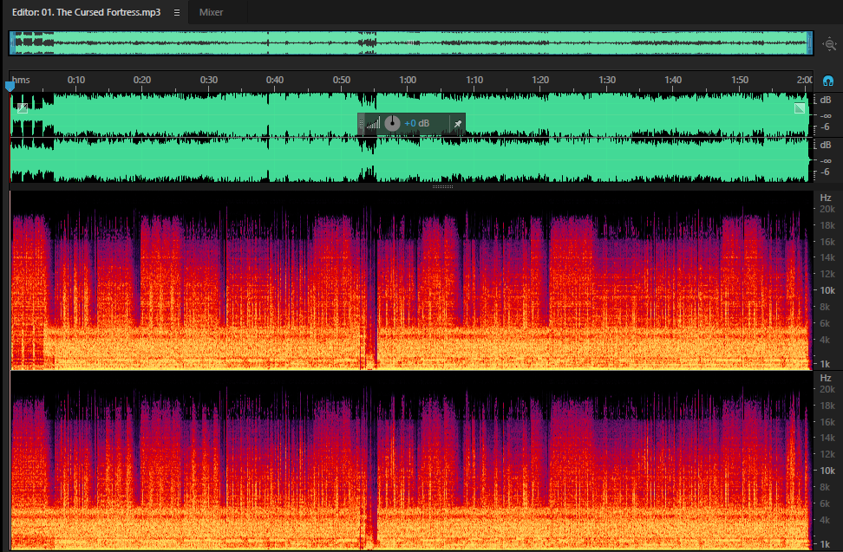Click the amplitude knob in the HUD

click(x=393, y=124)
